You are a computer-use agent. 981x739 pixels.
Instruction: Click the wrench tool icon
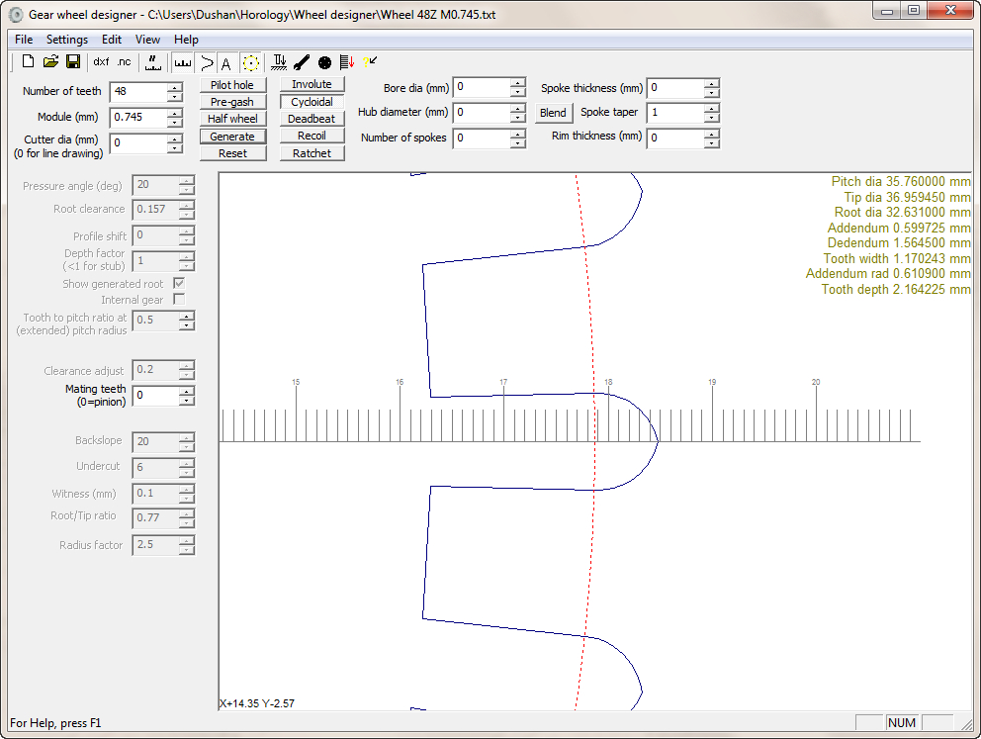tap(302, 62)
